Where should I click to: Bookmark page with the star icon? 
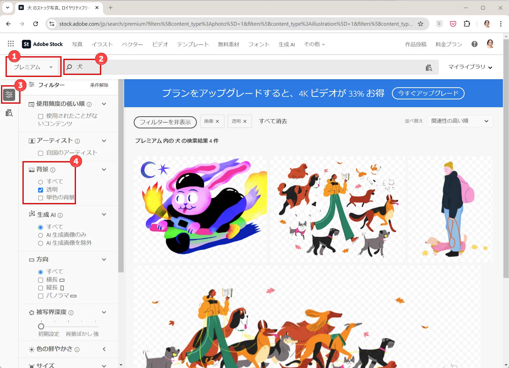pos(420,24)
